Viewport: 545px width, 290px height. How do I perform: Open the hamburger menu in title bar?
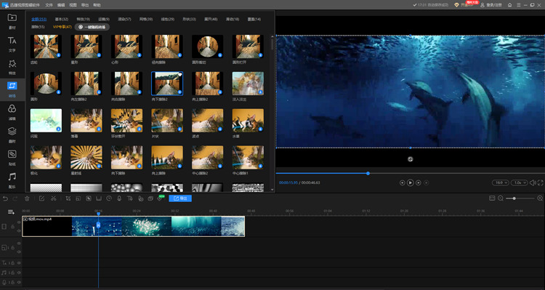[519, 5]
